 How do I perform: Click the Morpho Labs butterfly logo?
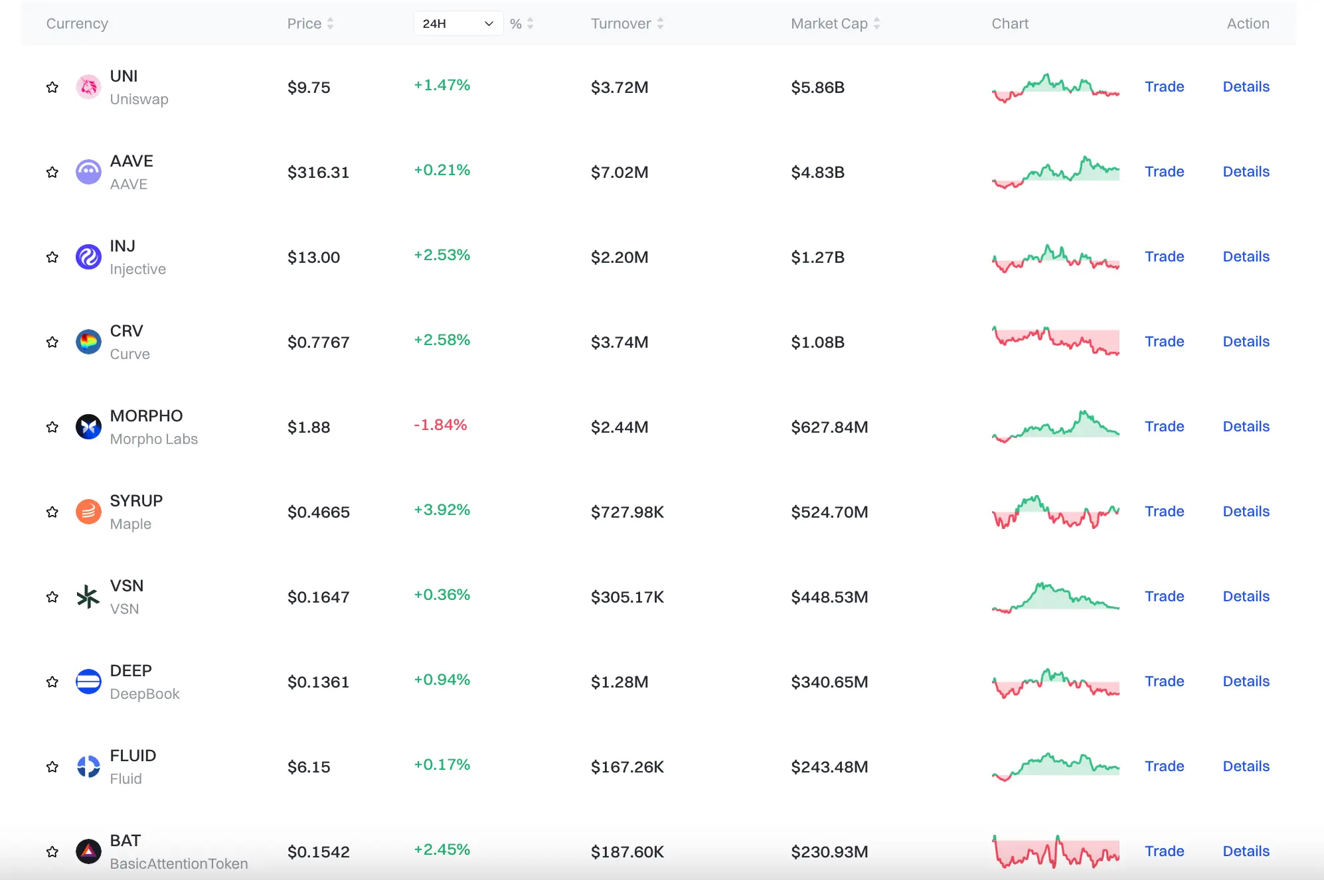tap(88, 427)
